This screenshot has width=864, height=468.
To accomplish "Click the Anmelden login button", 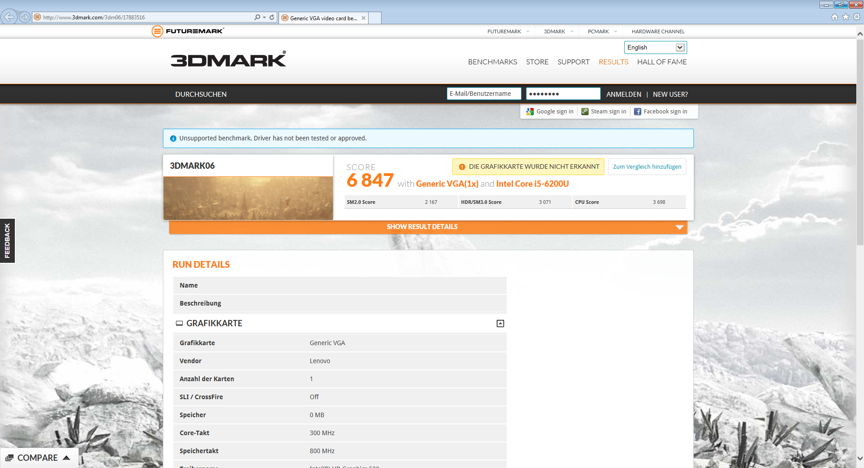I will (624, 94).
